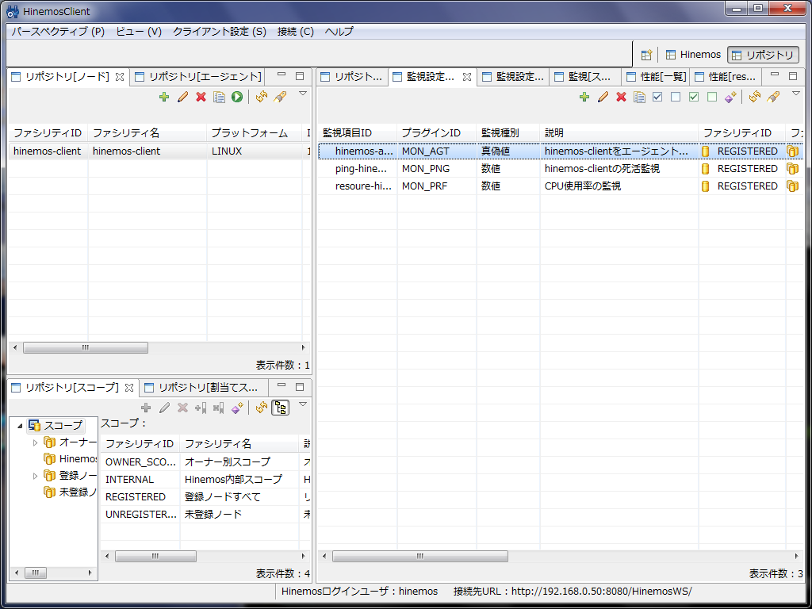
Task: Select the リポジトリ perspective button
Action: pos(764,55)
